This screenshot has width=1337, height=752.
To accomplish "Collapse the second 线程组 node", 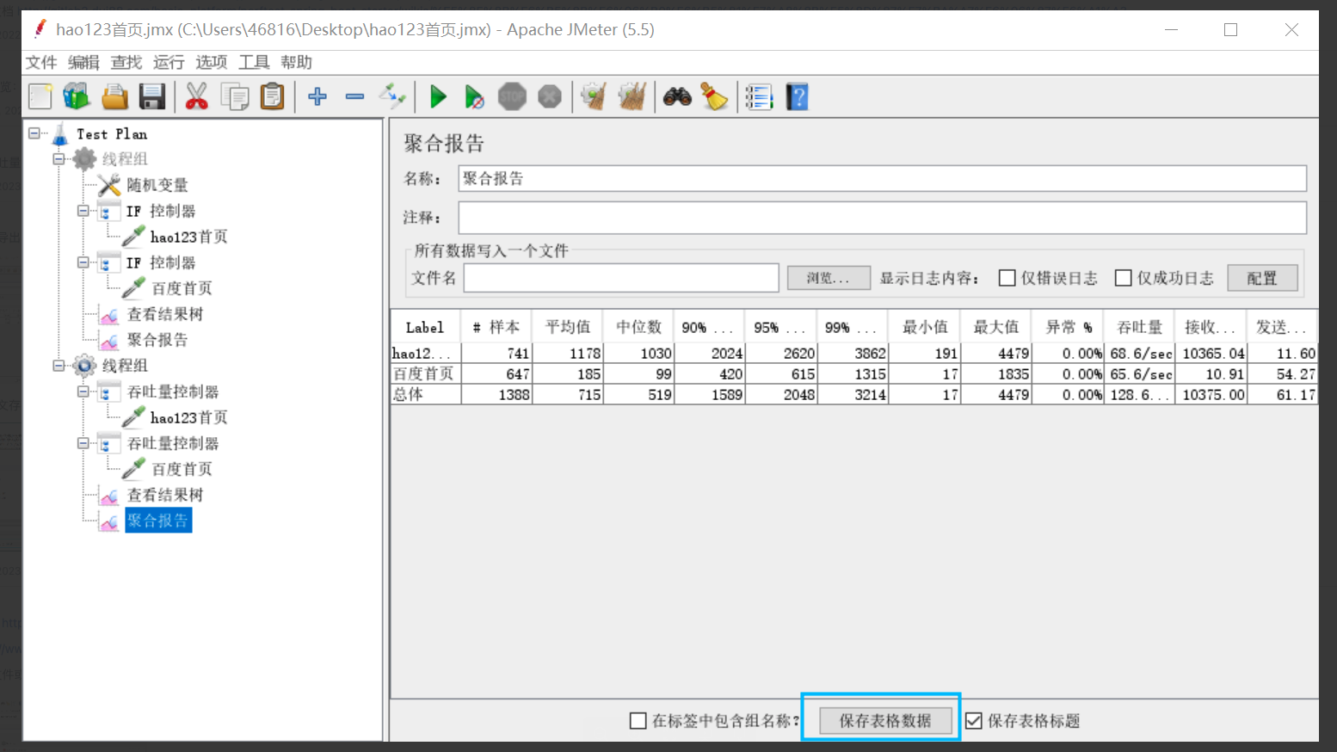I will click(x=59, y=366).
